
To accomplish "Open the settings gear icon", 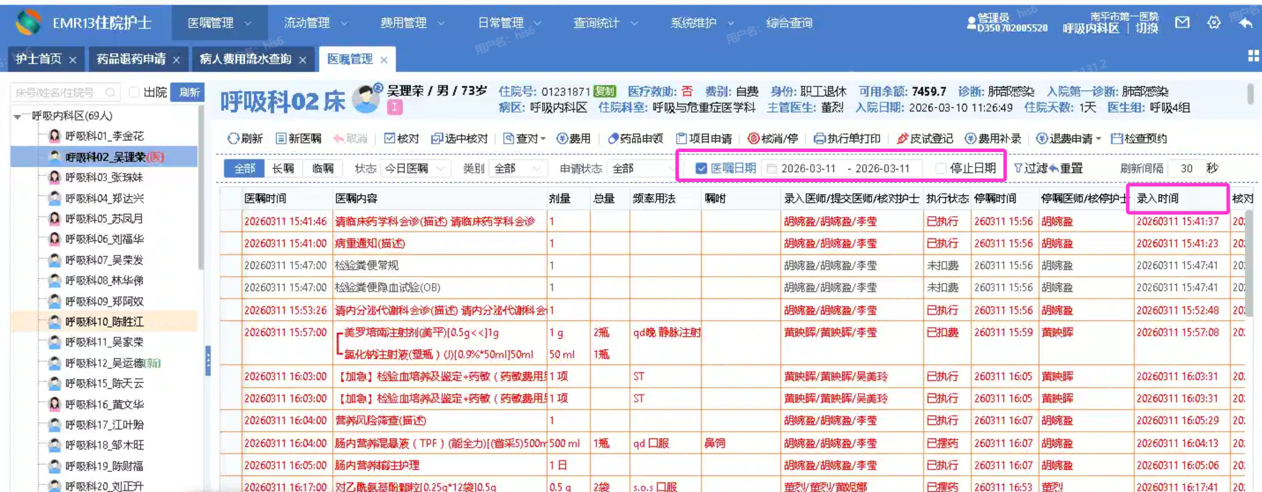I will click(1214, 23).
